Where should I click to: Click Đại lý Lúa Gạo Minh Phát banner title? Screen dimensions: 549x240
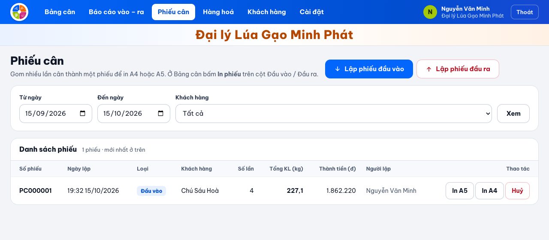pyautogui.click(x=274, y=35)
